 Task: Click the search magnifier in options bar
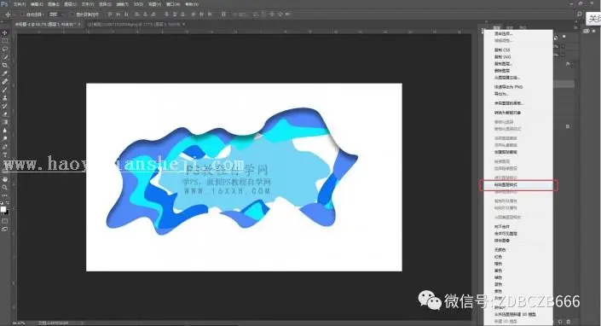(579, 15)
